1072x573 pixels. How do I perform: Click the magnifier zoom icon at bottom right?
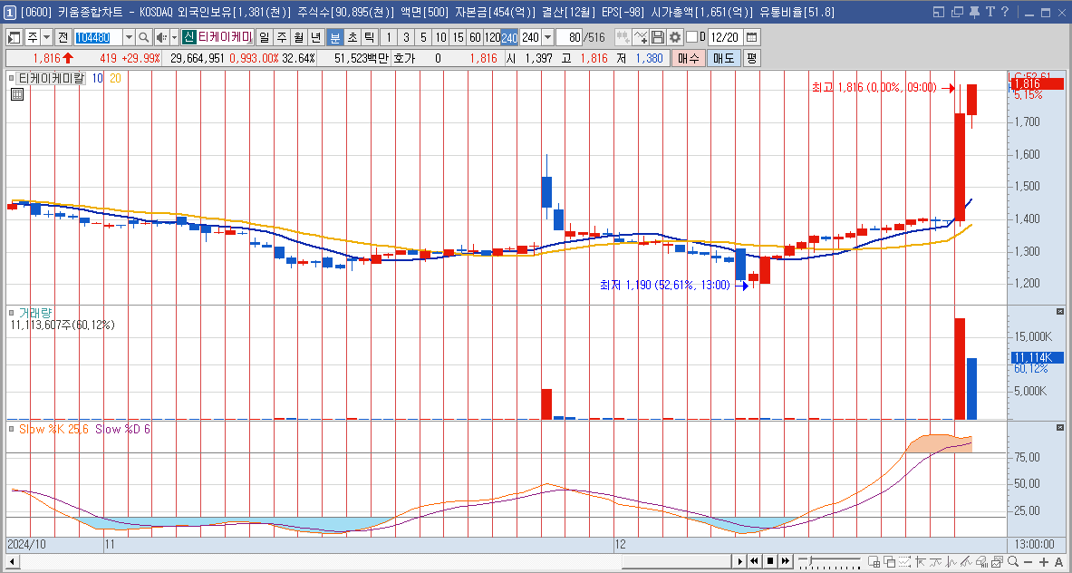click(1013, 561)
